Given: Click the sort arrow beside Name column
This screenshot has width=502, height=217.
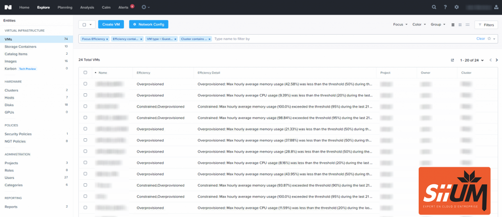Looking at the screenshot, I should (96, 73).
